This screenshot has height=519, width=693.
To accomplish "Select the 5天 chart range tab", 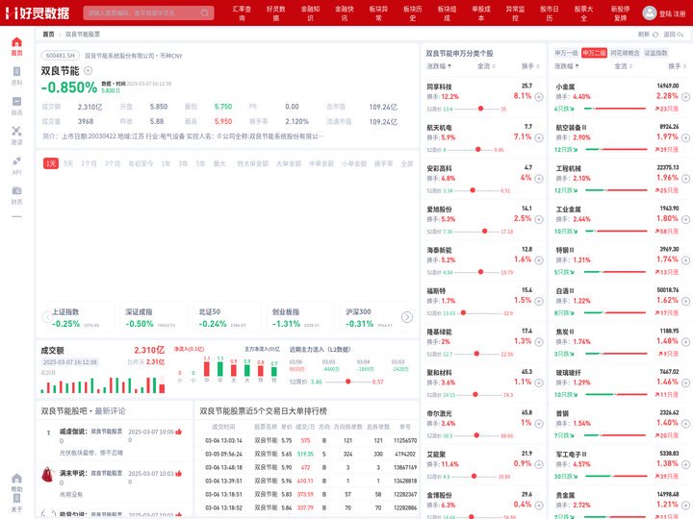I will click(x=68, y=163).
